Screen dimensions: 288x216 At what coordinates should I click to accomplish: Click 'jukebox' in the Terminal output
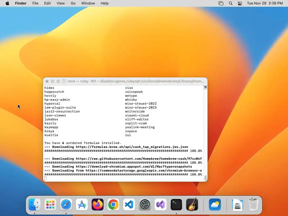tap(51, 119)
